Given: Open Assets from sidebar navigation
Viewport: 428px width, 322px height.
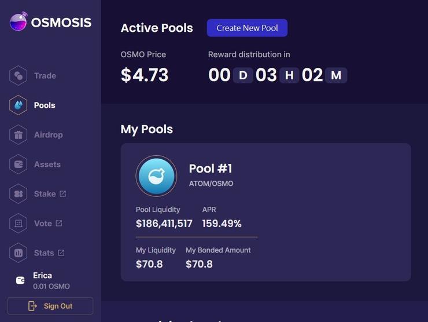Looking at the screenshot, I should (47, 164).
